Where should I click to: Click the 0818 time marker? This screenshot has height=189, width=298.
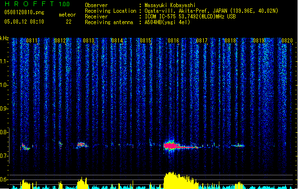(230, 41)
